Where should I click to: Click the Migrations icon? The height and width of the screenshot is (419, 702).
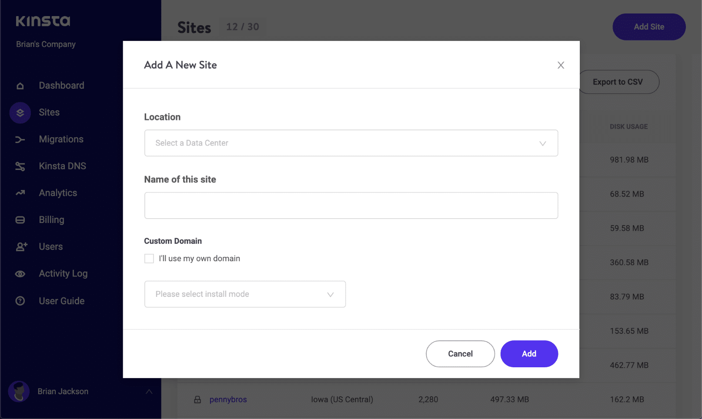(x=20, y=139)
